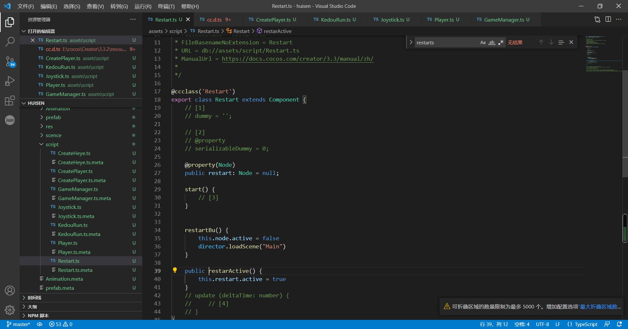Screen dimensions: 628x329
Task: Open the 终端(T) menu
Action: tap(166, 6)
